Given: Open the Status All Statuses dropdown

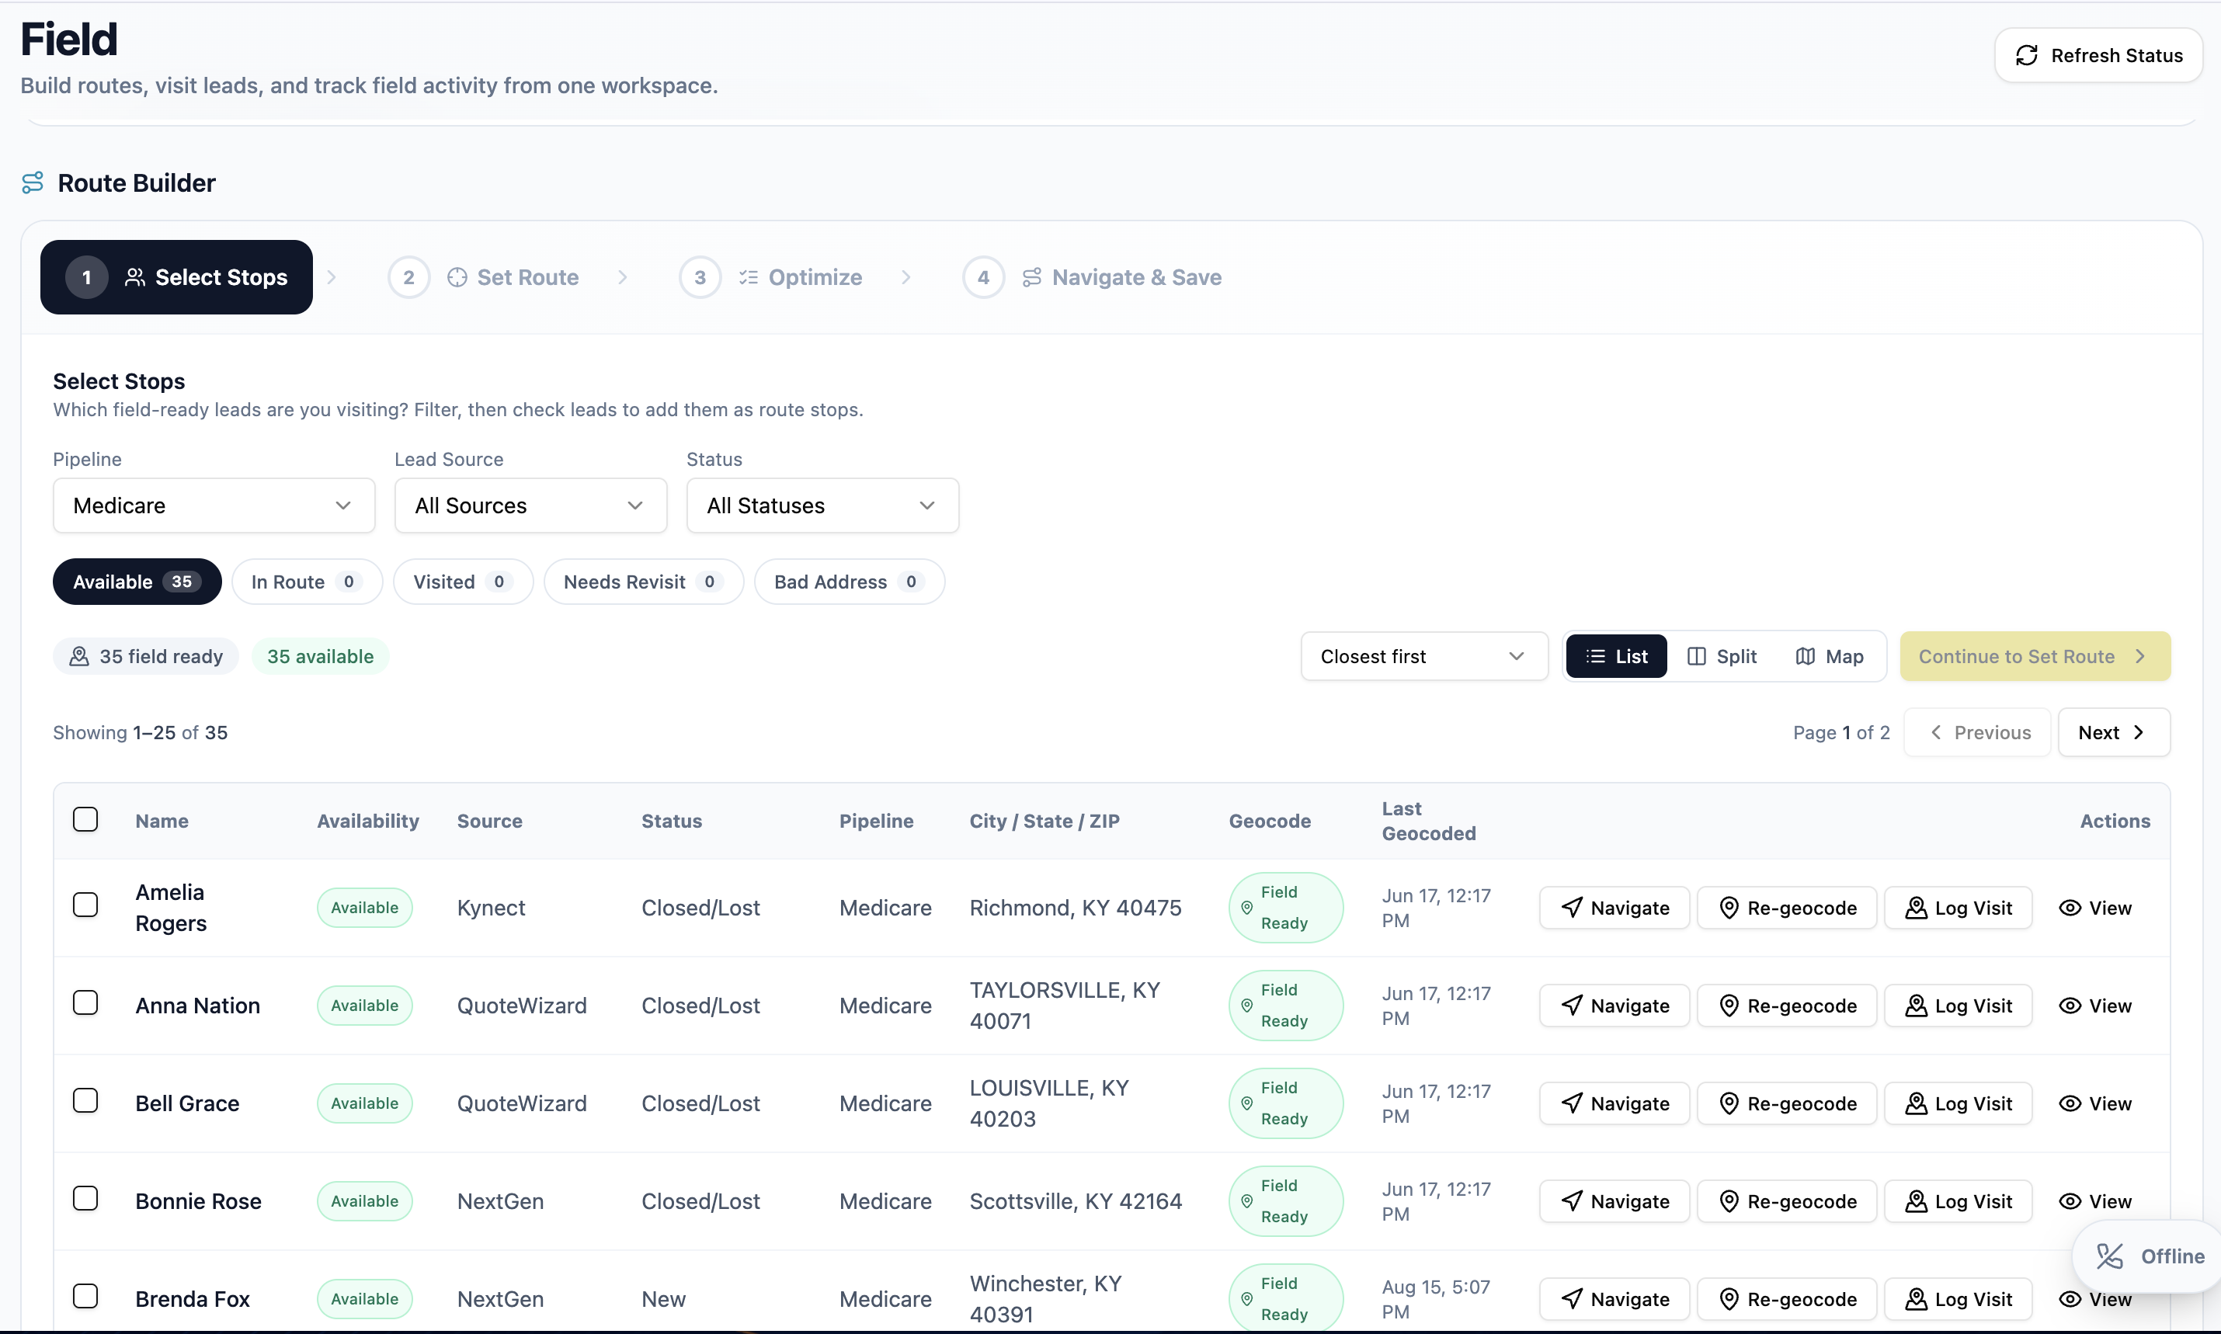Looking at the screenshot, I should [x=822, y=505].
